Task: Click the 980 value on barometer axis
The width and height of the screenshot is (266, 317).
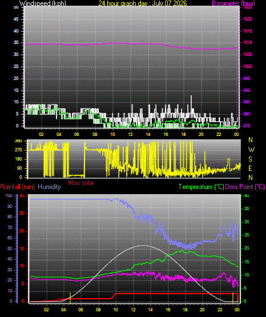Action: [247, 114]
